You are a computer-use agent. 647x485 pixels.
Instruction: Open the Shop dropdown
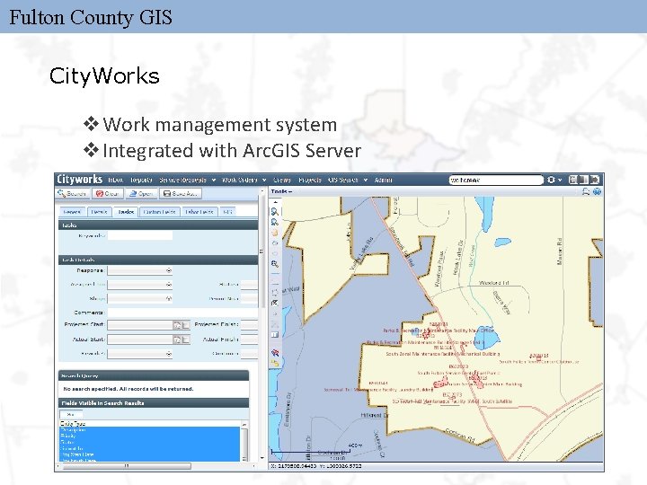[140, 298]
